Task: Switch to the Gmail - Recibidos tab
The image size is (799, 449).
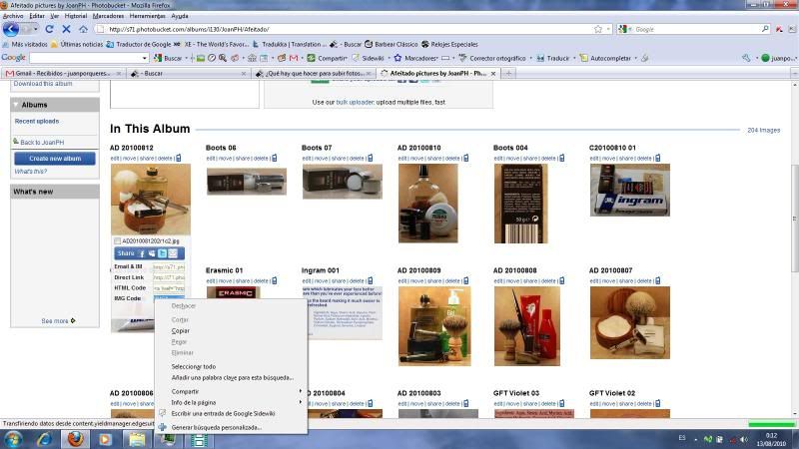Action: [x=62, y=73]
